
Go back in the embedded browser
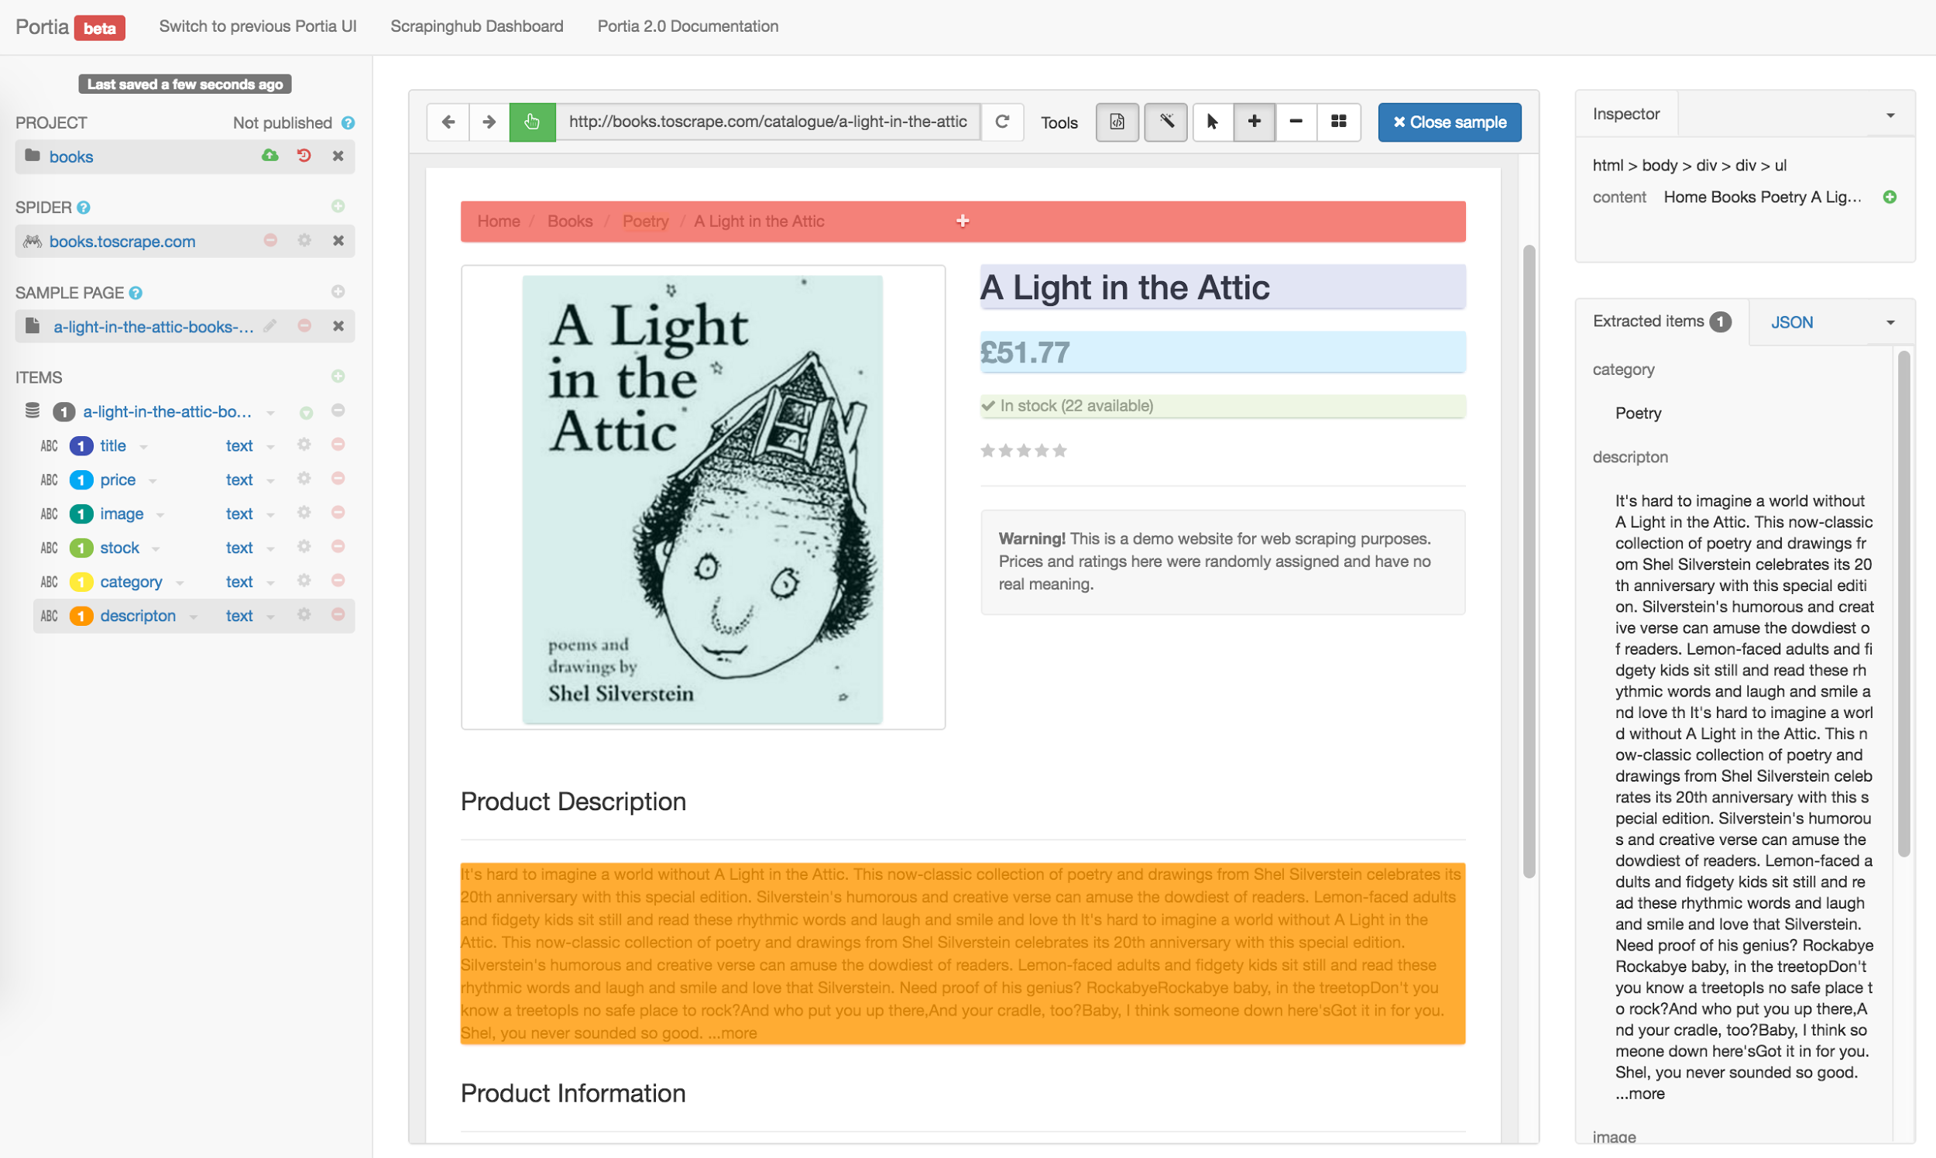pos(448,122)
